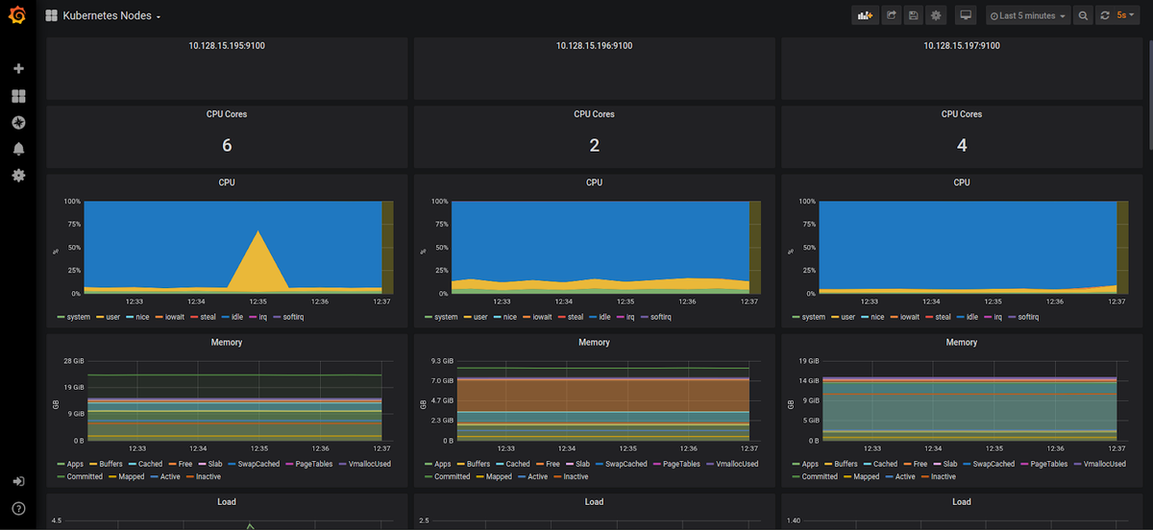Open dashboard settings gear in top toolbar
This screenshot has width=1153, height=530.
(x=936, y=15)
